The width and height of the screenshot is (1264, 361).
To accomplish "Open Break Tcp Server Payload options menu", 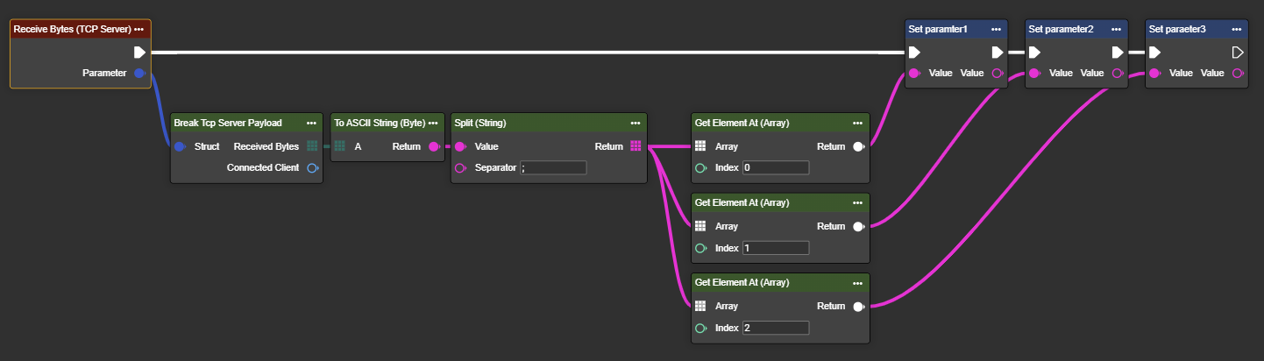I will pos(311,123).
